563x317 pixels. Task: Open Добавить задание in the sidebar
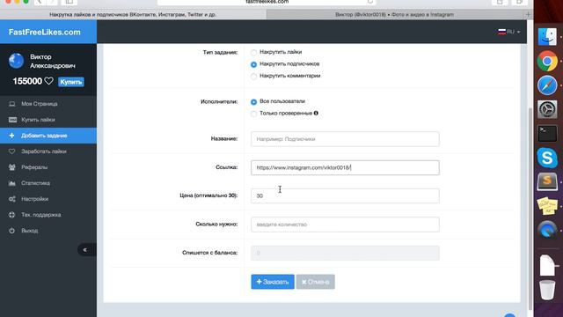[48, 136]
